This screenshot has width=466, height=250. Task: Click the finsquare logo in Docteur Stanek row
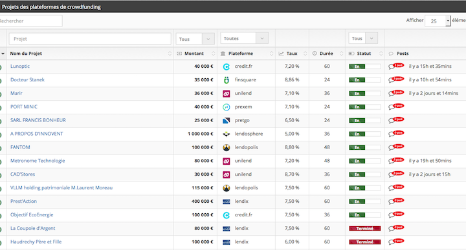coord(226,80)
